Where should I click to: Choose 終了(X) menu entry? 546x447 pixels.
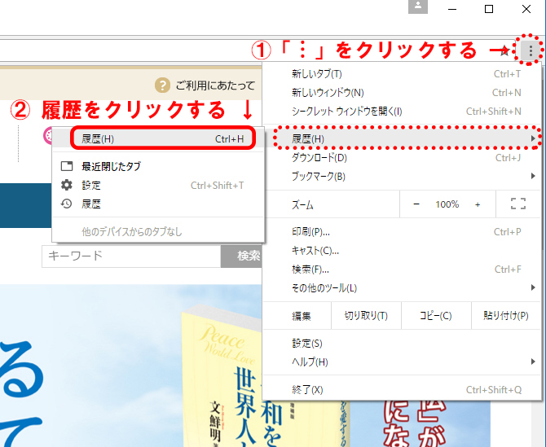click(x=402, y=390)
